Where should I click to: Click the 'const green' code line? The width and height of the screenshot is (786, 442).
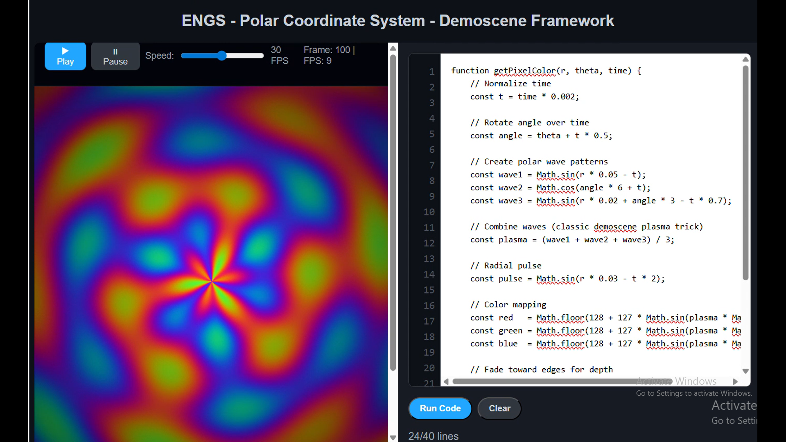click(x=605, y=331)
